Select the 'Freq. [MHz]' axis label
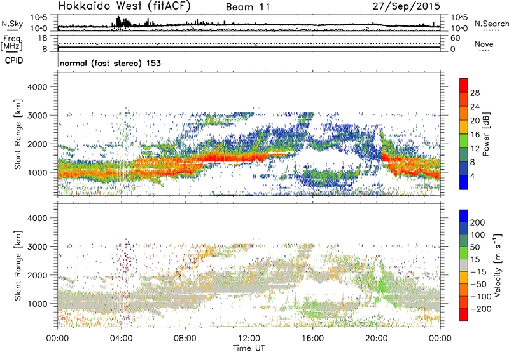The image size is (509, 352). [12, 43]
